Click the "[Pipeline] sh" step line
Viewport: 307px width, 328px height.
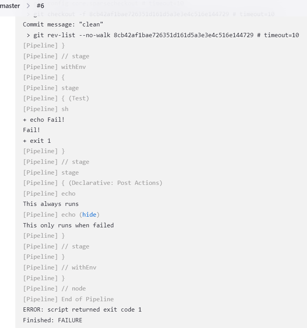coord(45,109)
